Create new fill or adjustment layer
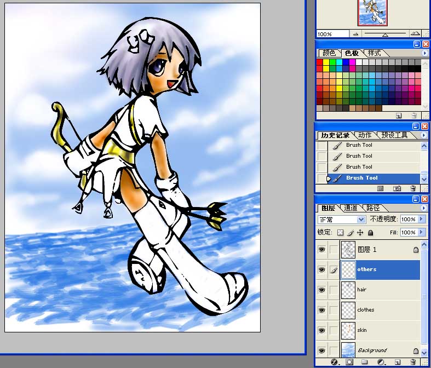 pos(381,362)
